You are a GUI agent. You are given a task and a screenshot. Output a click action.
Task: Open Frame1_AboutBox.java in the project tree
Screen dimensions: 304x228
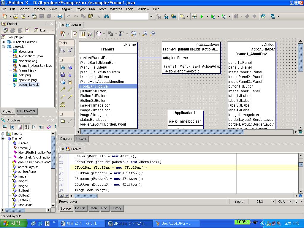(35, 66)
